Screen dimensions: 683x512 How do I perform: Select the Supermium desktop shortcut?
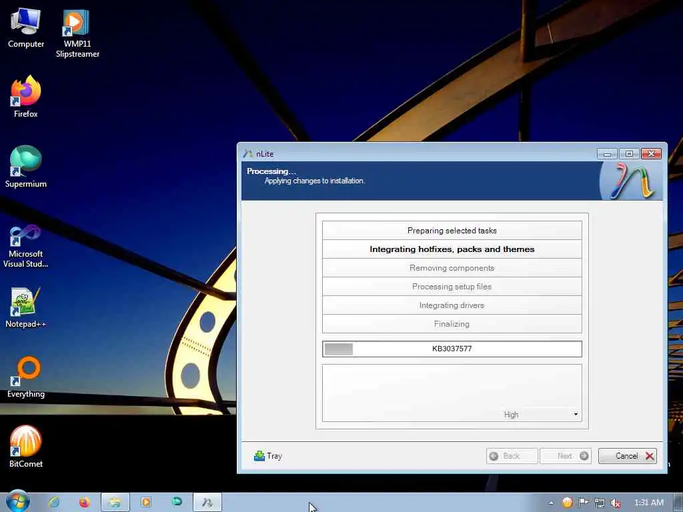pyautogui.click(x=26, y=167)
